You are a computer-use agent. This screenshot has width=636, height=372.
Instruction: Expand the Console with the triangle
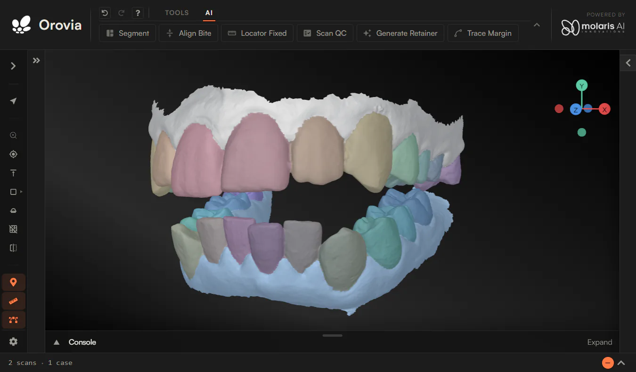(57, 342)
